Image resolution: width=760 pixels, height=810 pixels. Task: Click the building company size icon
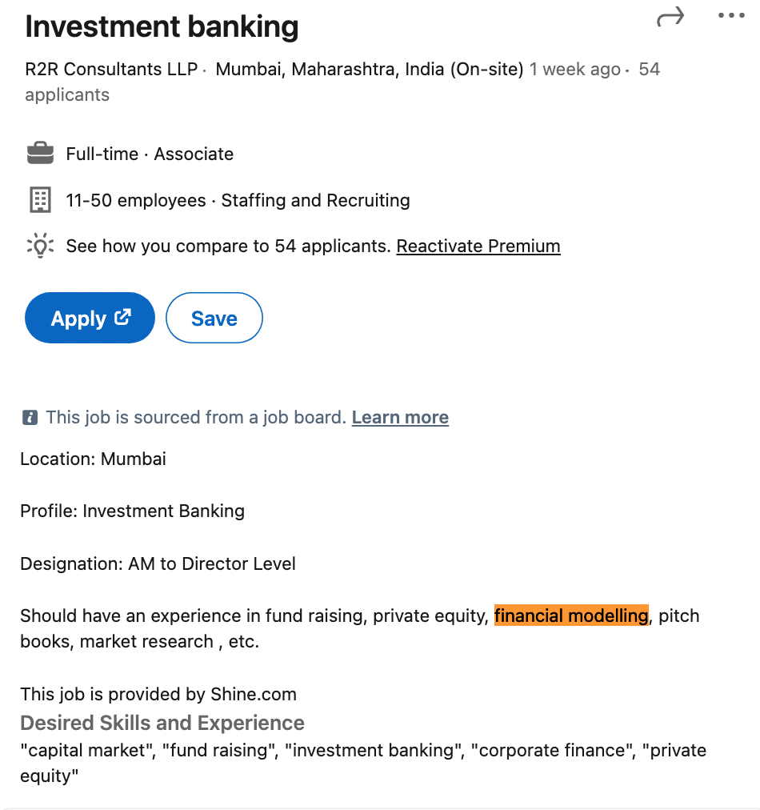pyautogui.click(x=40, y=200)
